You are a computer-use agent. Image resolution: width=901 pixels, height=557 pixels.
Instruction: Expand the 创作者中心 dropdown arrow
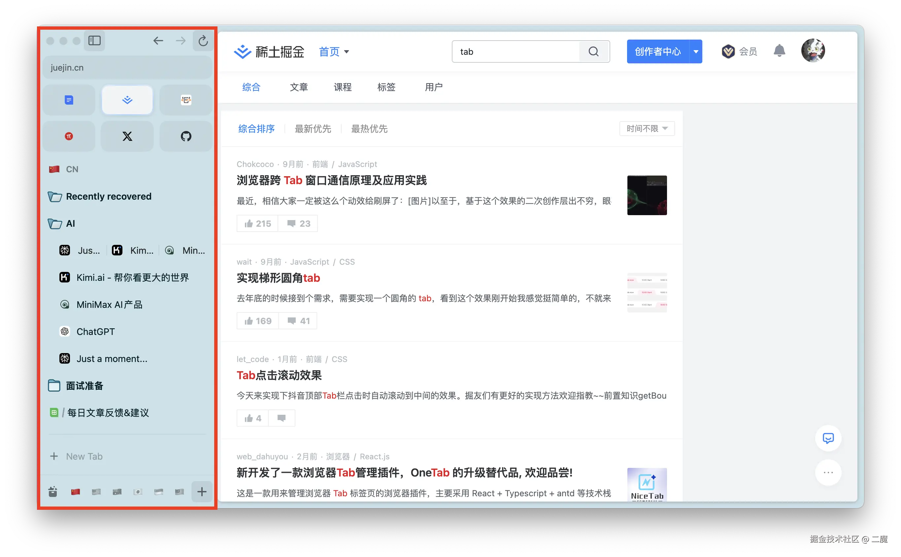pos(696,51)
